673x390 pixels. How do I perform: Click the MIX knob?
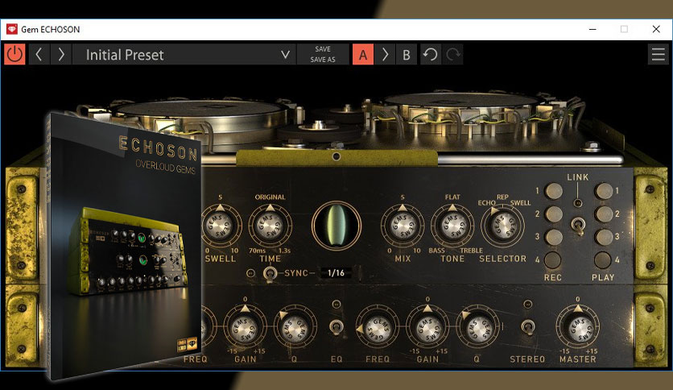(403, 226)
